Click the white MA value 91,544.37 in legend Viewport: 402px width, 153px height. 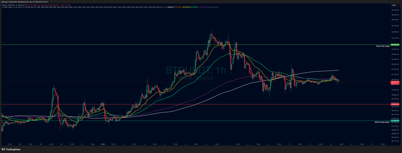tap(171, 7)
